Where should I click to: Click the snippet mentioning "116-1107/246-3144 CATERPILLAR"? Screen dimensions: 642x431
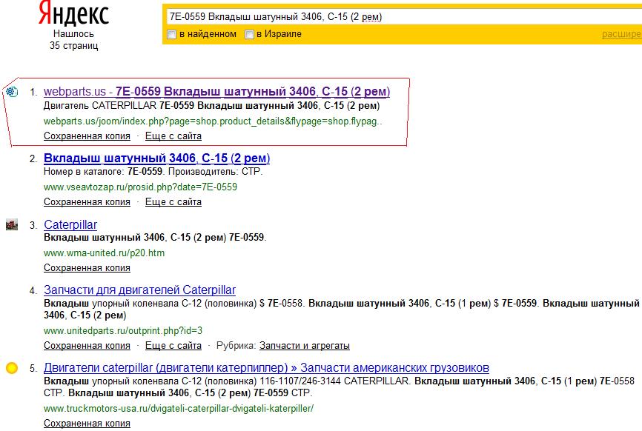tap(339, 387)
